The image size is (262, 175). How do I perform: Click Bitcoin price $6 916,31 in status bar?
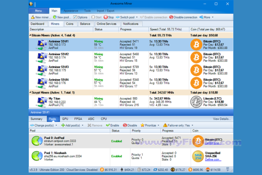pos(108,170)
